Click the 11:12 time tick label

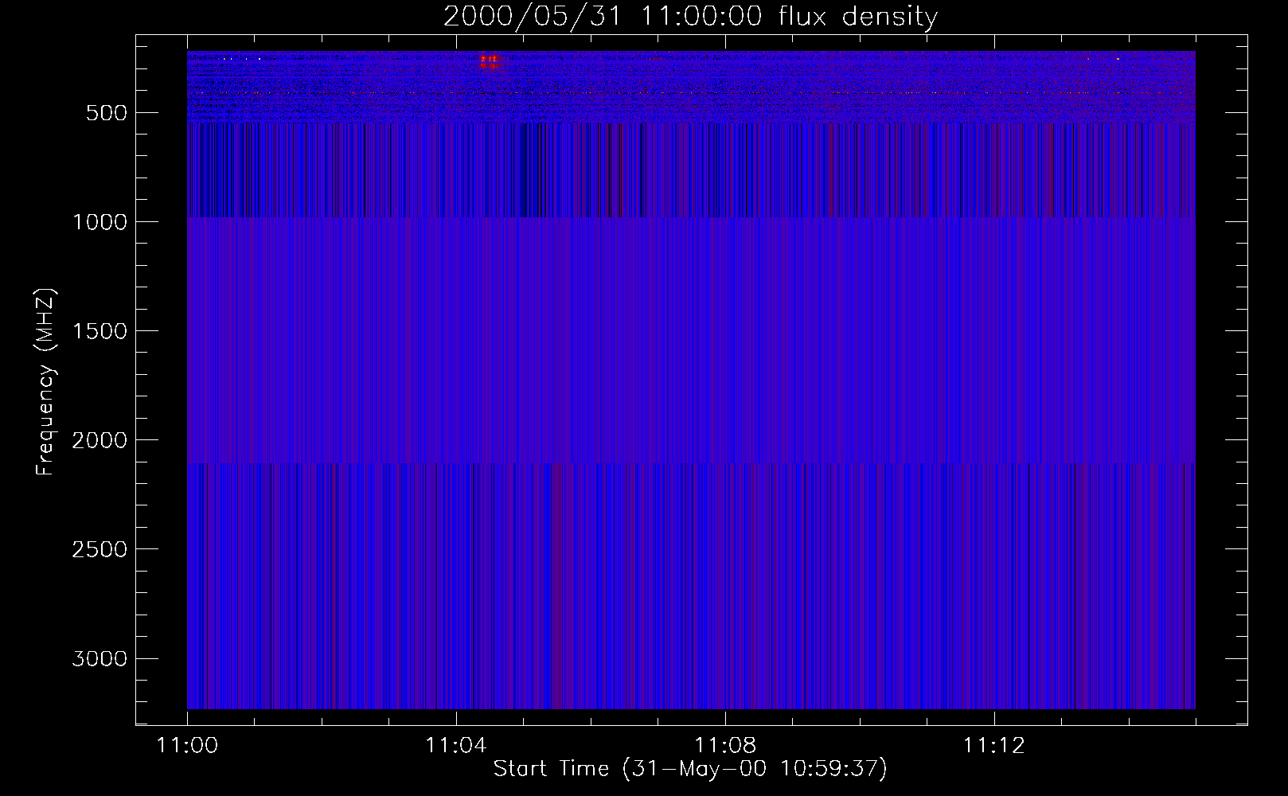pyautogui.click(x=993, y=746)
